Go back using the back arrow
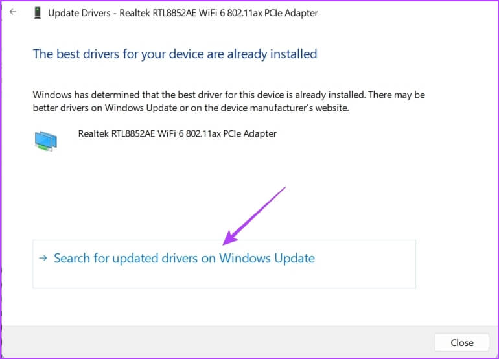Viewport: 499px width, 359px height. [x=13, y=12]
